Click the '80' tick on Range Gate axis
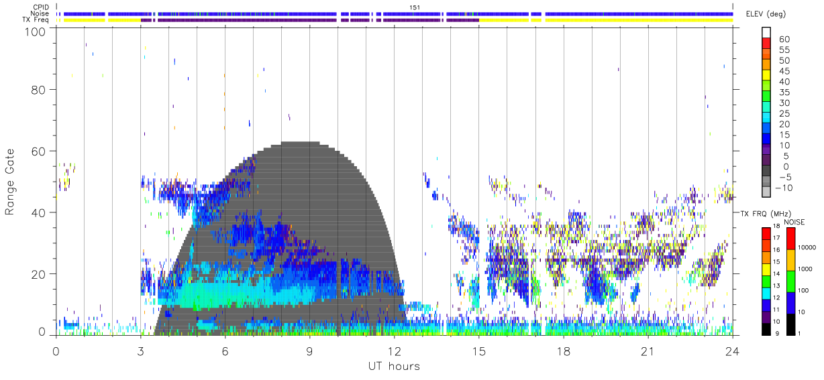 point(39,90)
